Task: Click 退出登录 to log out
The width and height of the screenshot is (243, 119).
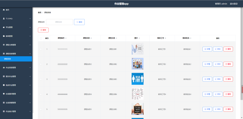Action: coord(234,4)
